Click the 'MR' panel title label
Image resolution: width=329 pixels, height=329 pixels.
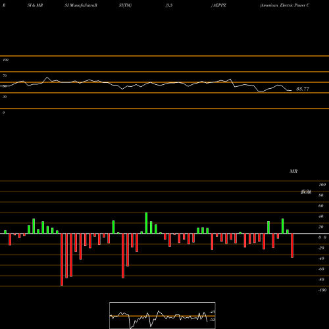[293, 171]
